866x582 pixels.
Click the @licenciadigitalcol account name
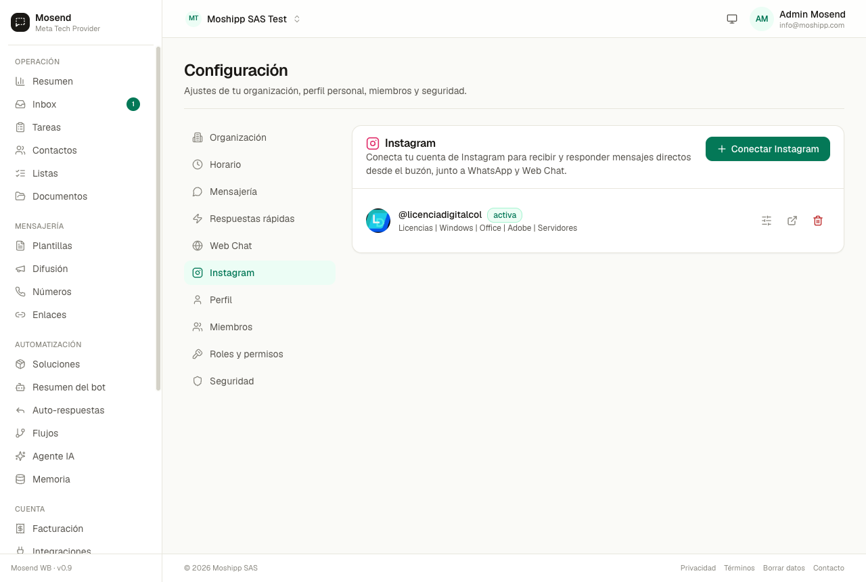click(440, 215)
